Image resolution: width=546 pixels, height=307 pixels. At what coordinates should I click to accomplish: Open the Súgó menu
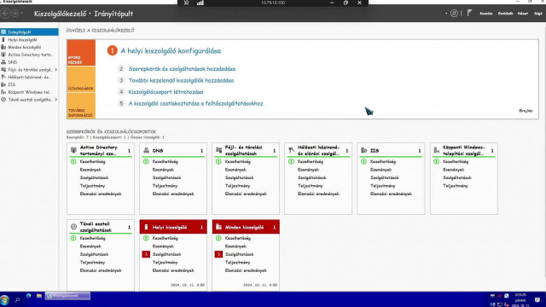(x=538, y=14)
